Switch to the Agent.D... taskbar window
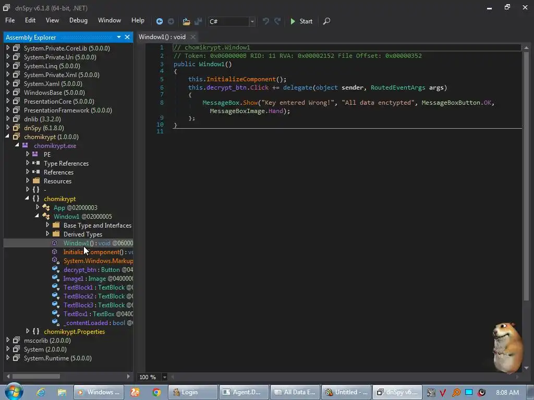The width and height of the screenshot is (534, 400). point(244,392)
